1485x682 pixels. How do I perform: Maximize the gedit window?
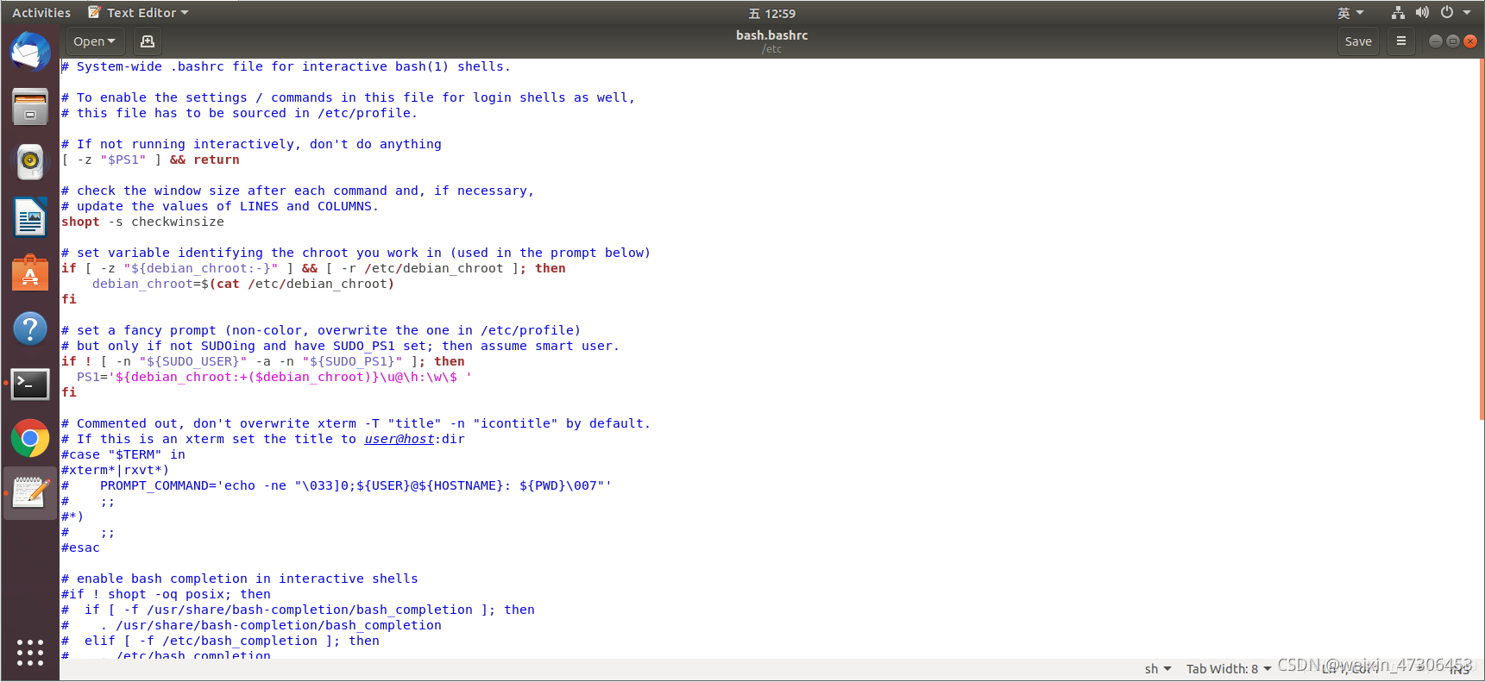(1453, 41)
